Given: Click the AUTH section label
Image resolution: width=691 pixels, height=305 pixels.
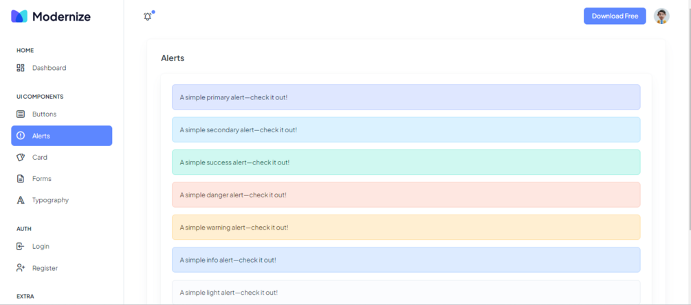Looking at the screenshot, I should (24, 229).
